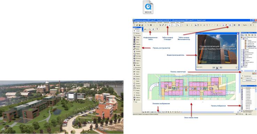
Task: Select the Slab (Перекрытие) tool
Action: click(137, 54)
